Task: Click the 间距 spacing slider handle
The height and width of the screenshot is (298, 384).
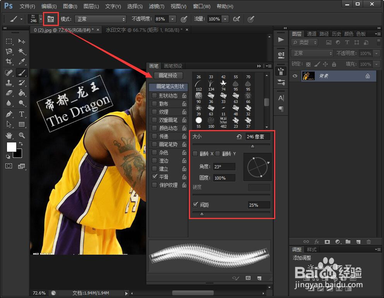Action: point(202,214)
